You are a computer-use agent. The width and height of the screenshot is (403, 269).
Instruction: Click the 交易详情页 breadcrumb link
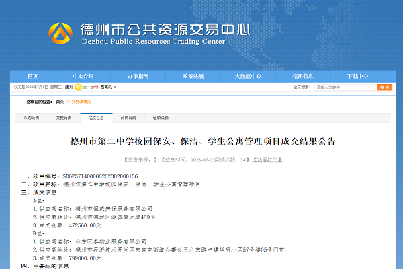[x=81, y=102]
